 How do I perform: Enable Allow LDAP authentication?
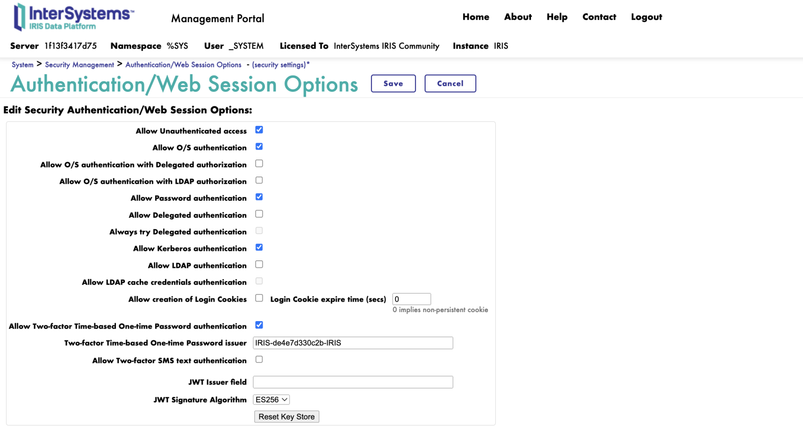259,264
